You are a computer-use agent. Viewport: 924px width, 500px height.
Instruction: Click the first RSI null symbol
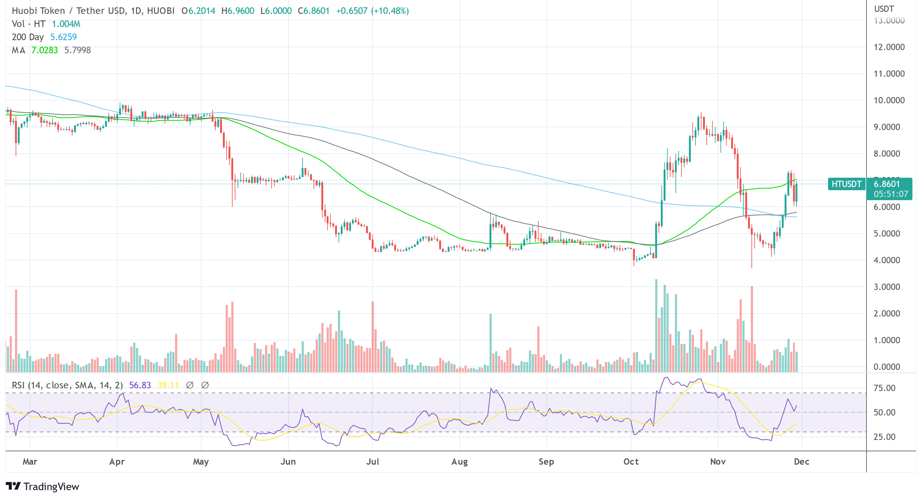pyautogui.click(x=190, y=385)
